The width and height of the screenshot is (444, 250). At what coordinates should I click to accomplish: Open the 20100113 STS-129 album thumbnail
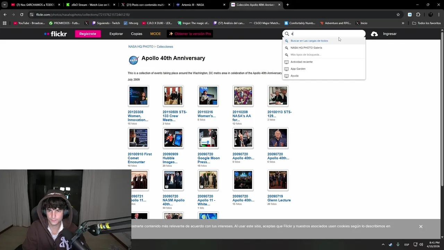click(x=278, y=96)
